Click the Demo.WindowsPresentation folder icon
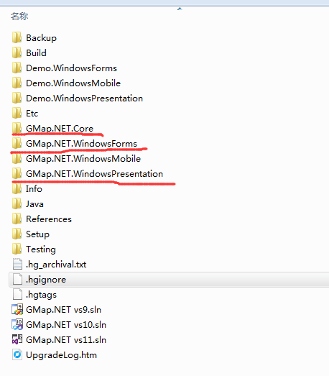The height and width of the screenshot is (376, 329). click(x=17, y=98)
